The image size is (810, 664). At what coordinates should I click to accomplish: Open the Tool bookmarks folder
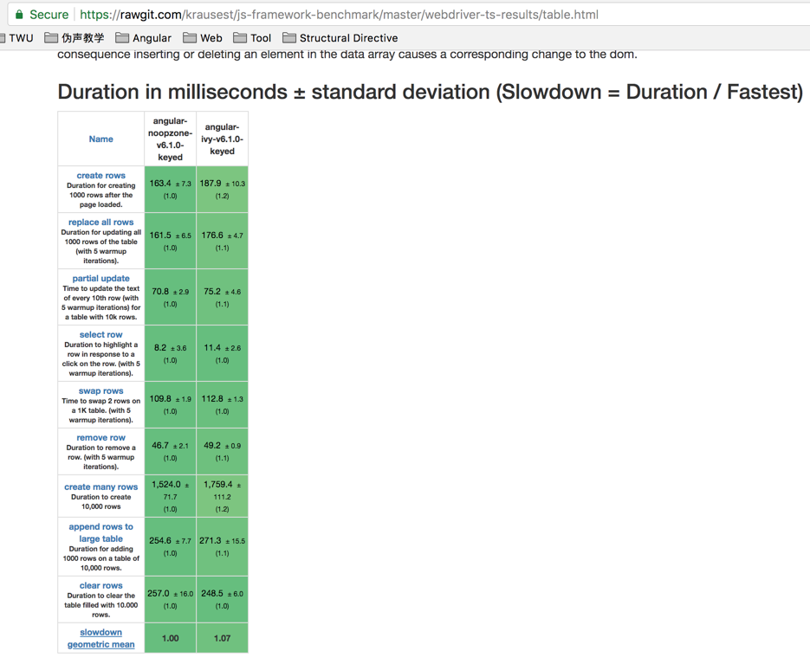pyautogui.click(x=259, y=37)
